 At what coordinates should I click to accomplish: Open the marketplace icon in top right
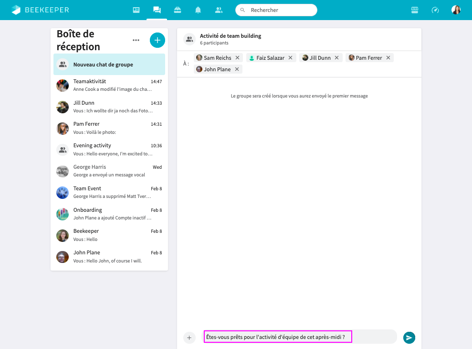coord(415,10)
